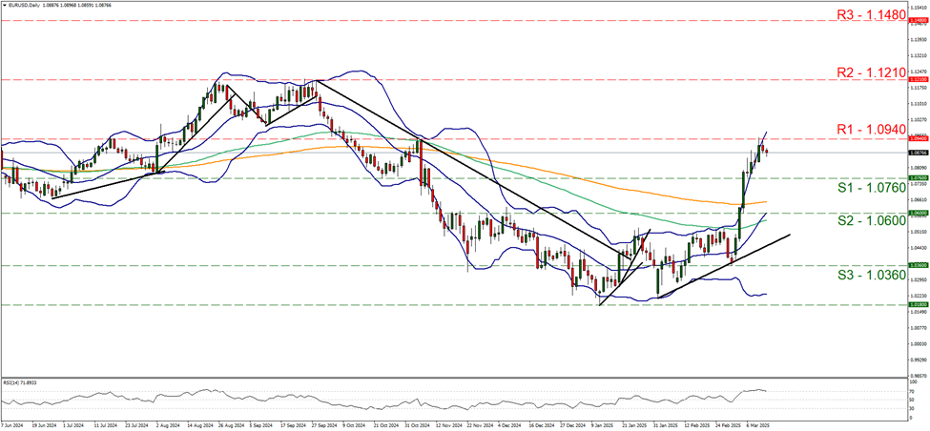Viewport: 930px width, 431px height.
Task: Click the green 1.0180 price tag on axis
Action: (x=918, y=305)
